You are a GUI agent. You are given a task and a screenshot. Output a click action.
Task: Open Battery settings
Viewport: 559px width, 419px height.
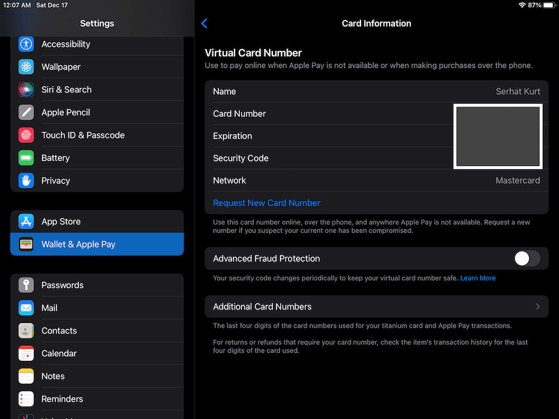click(x=97, y=158)
